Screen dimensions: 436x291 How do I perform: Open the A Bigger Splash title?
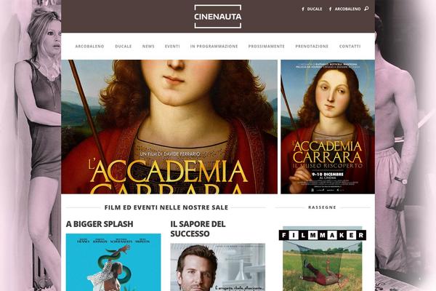click(x=100, y=224)
